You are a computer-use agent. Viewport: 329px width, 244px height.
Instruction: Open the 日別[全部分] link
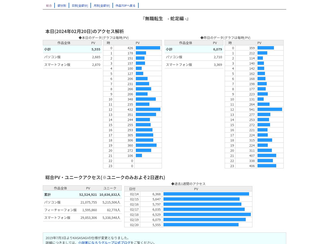click(80, 5)
